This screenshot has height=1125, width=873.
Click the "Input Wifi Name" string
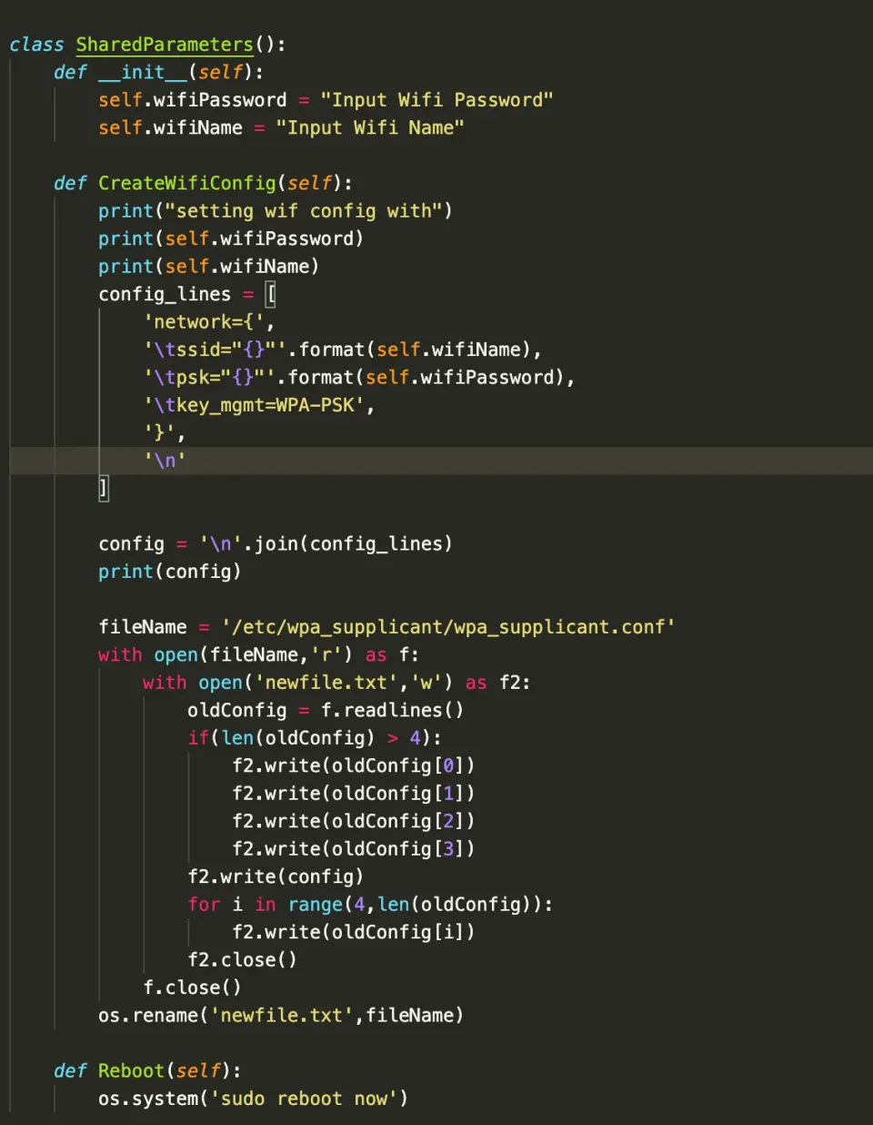370,127
